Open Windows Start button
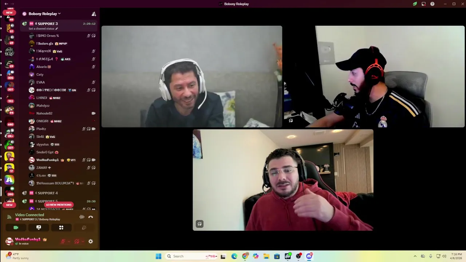 [x=158, y=256]
